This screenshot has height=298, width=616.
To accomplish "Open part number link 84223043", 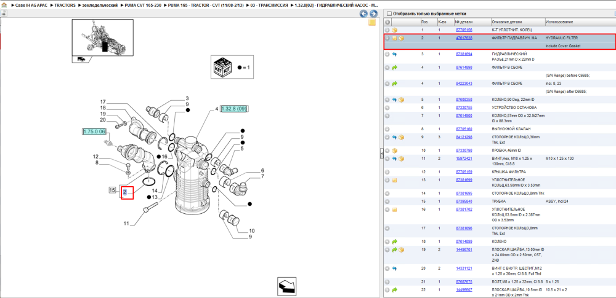I will (464, 83).
